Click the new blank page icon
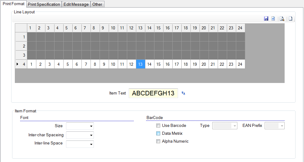The width and height of the screenshot is (304, 162). coord(290,19)
